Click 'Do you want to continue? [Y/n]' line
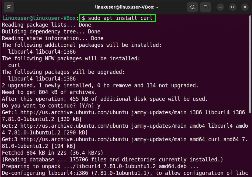 click(51, 106)
